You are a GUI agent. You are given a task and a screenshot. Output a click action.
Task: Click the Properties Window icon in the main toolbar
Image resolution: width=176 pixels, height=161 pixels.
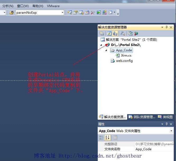75,12
